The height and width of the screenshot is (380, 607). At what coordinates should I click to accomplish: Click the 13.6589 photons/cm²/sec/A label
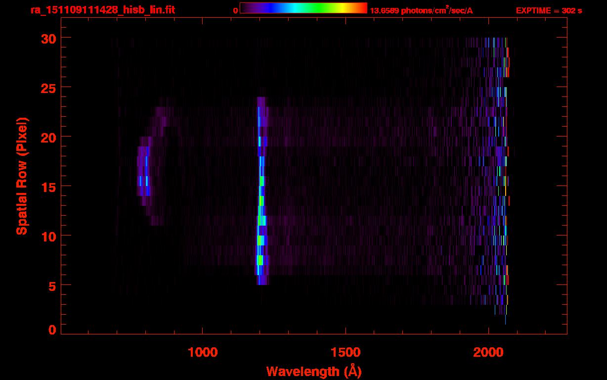421,10
